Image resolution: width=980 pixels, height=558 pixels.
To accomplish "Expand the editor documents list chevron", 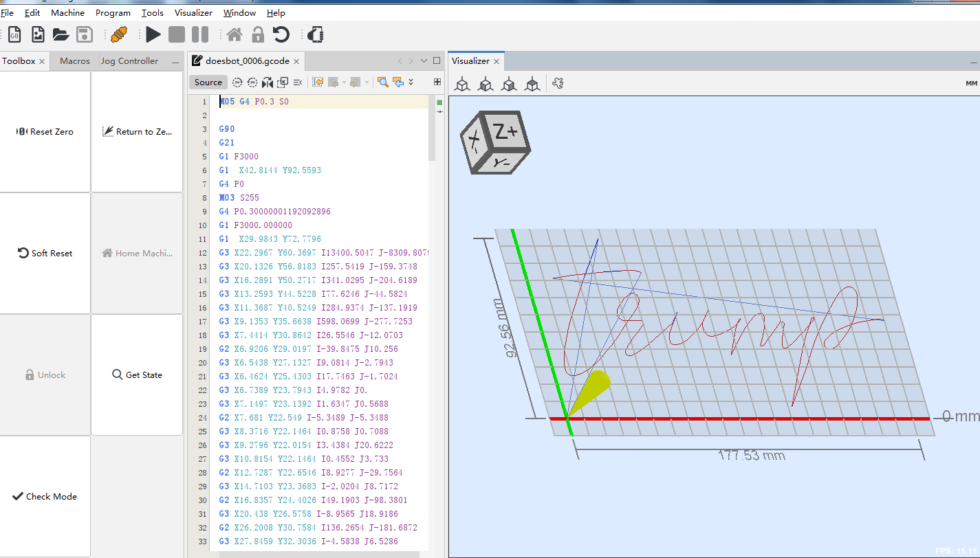I will pos(424,60).
